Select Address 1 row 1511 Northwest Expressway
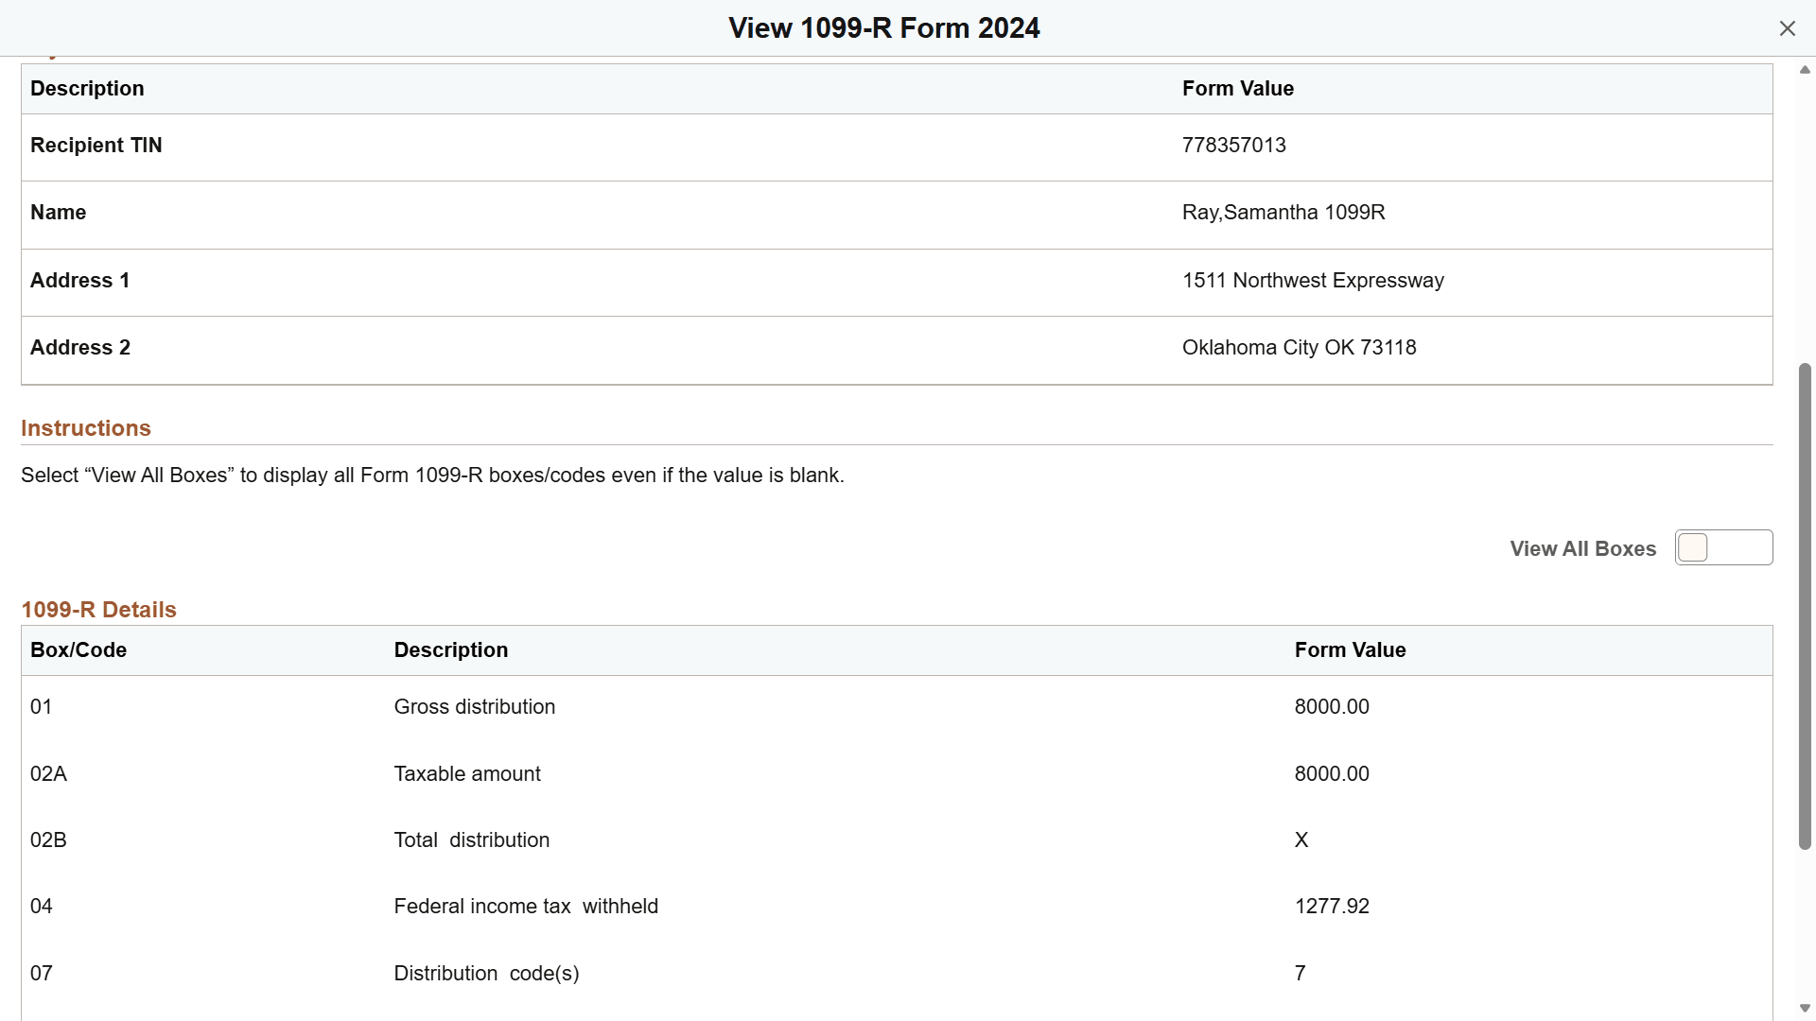This screenshot has width=1816, height=1021. pos(1313,280)
